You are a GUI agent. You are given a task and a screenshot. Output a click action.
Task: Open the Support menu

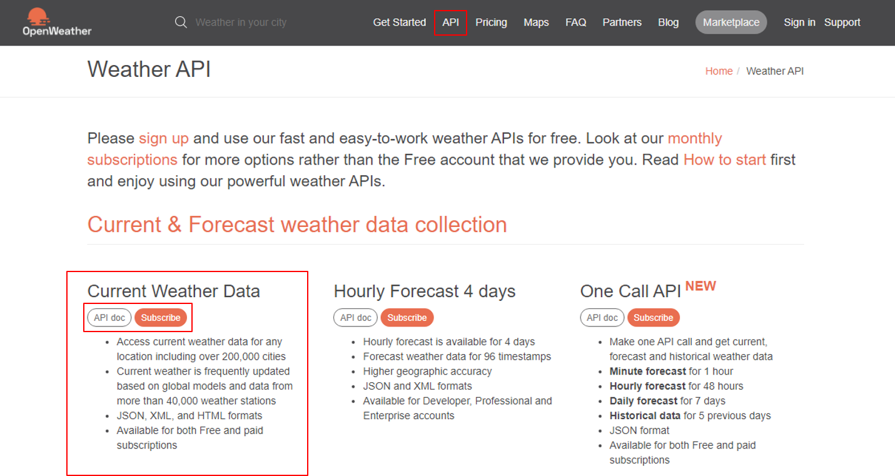[842, 23]
